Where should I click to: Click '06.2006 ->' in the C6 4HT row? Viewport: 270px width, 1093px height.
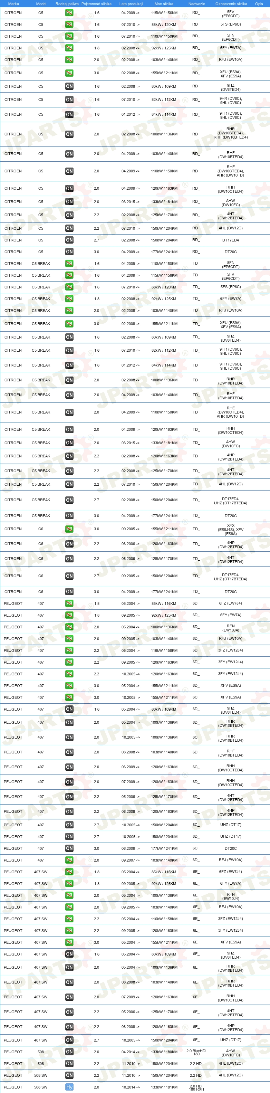[x=131, y=559]
